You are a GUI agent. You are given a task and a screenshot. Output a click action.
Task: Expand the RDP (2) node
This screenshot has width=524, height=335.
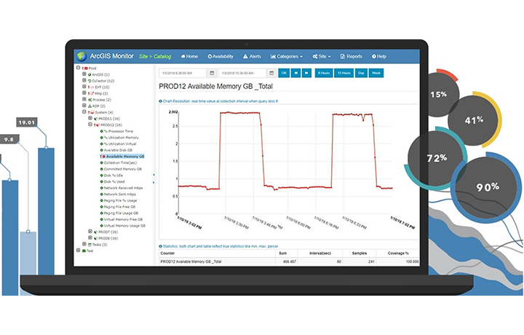pos(84,106)
